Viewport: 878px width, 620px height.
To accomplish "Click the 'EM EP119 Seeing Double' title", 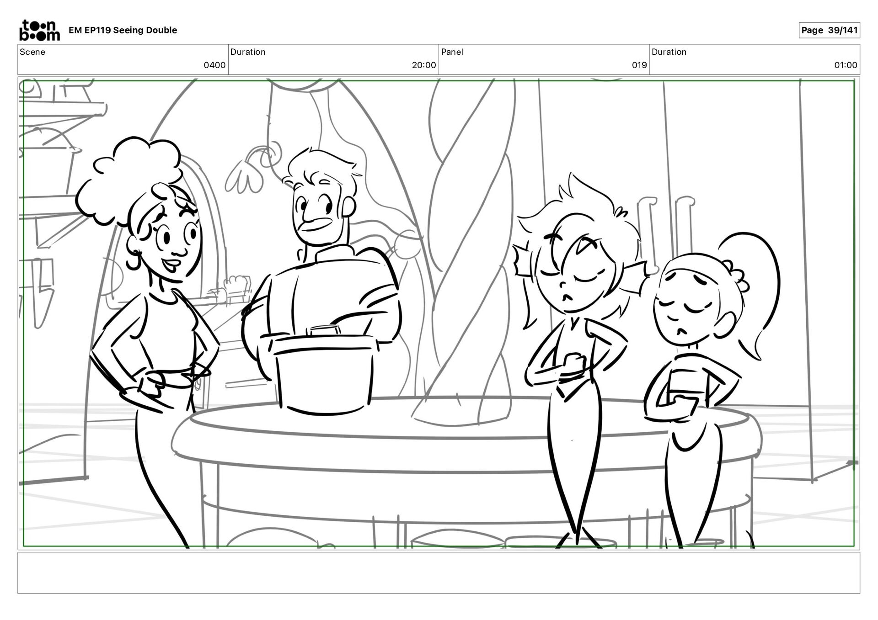I will [x=123, y=30].
